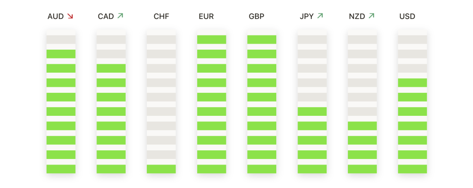Open the JPY currency label

tap(307, 17)
